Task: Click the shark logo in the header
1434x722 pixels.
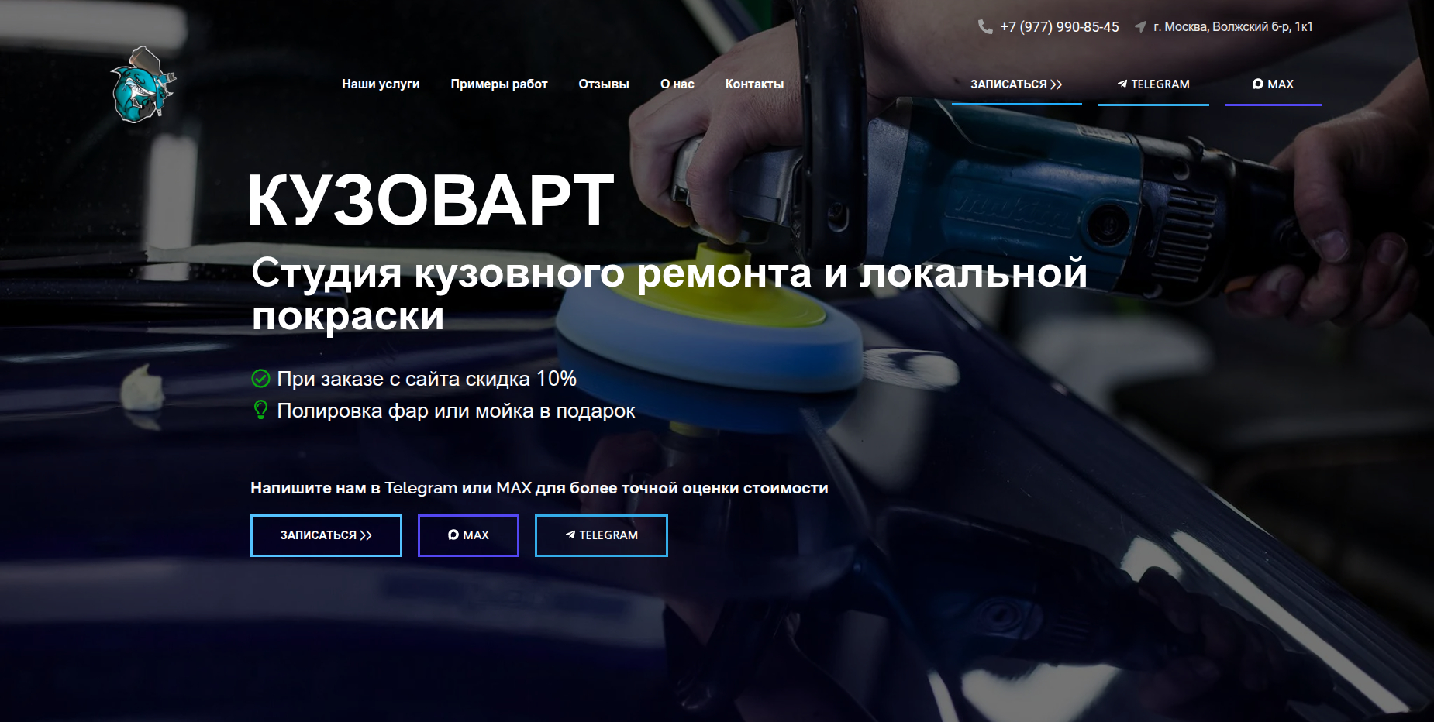Action: [143, 85]
